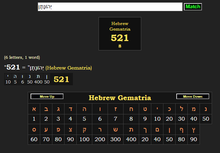Click the yellow 521 breakdown total
This screenshot has width=220, height=153.
61,79
